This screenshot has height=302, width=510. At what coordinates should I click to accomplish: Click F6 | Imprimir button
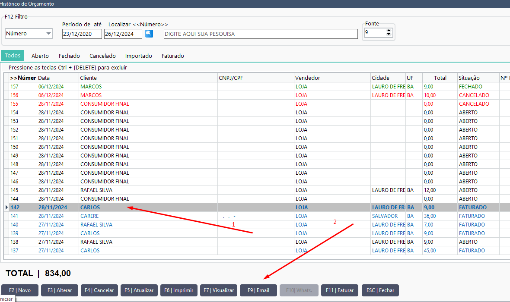coord(179,290)
